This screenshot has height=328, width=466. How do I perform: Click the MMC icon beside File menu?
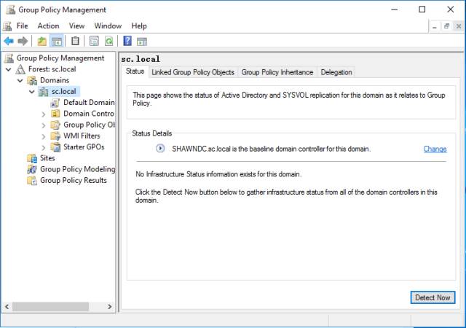(x=7, y=26)
